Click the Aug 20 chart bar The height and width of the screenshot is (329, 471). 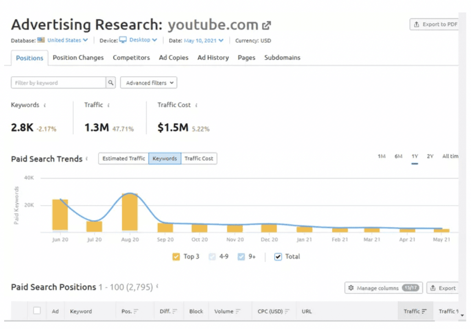click(130, 213)
